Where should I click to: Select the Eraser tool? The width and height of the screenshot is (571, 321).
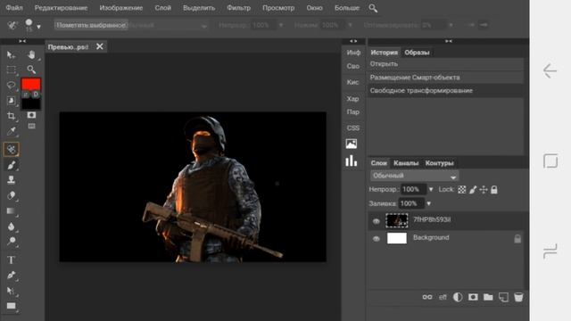11,195
